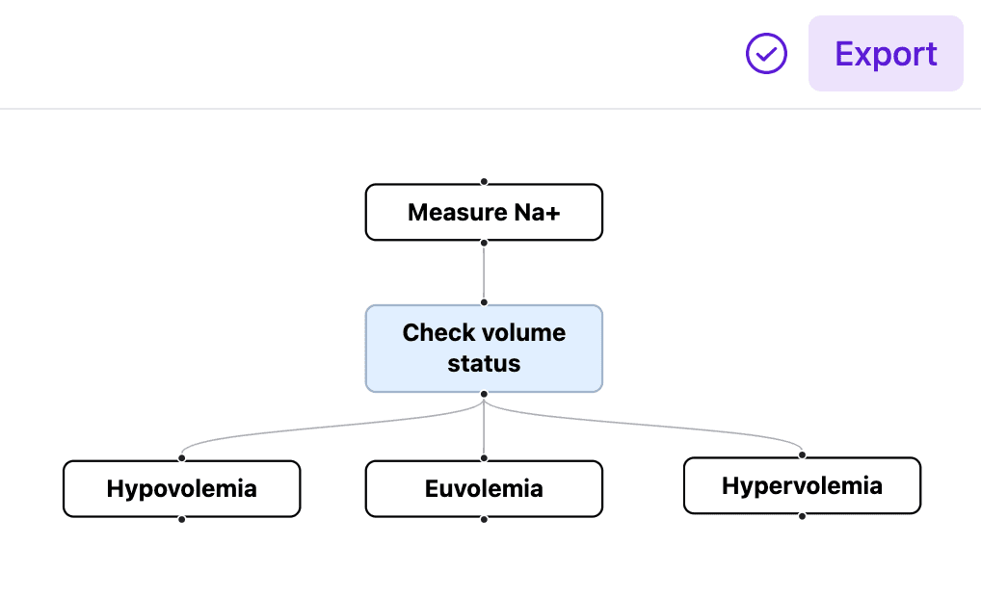Click the saved checkmark status icon
This screenshot has height=597, width=981.
767,54
